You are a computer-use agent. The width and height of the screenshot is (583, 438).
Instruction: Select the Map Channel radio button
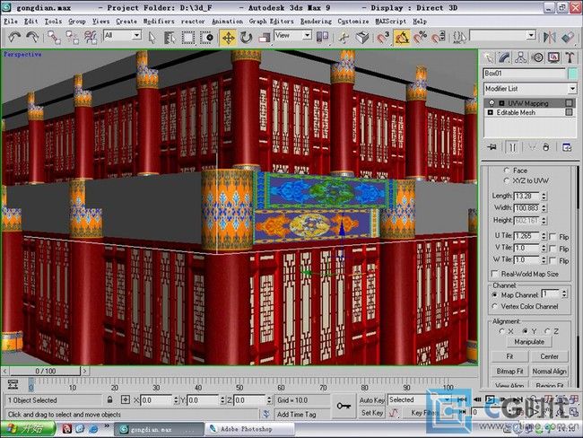(x=494, y=294)
